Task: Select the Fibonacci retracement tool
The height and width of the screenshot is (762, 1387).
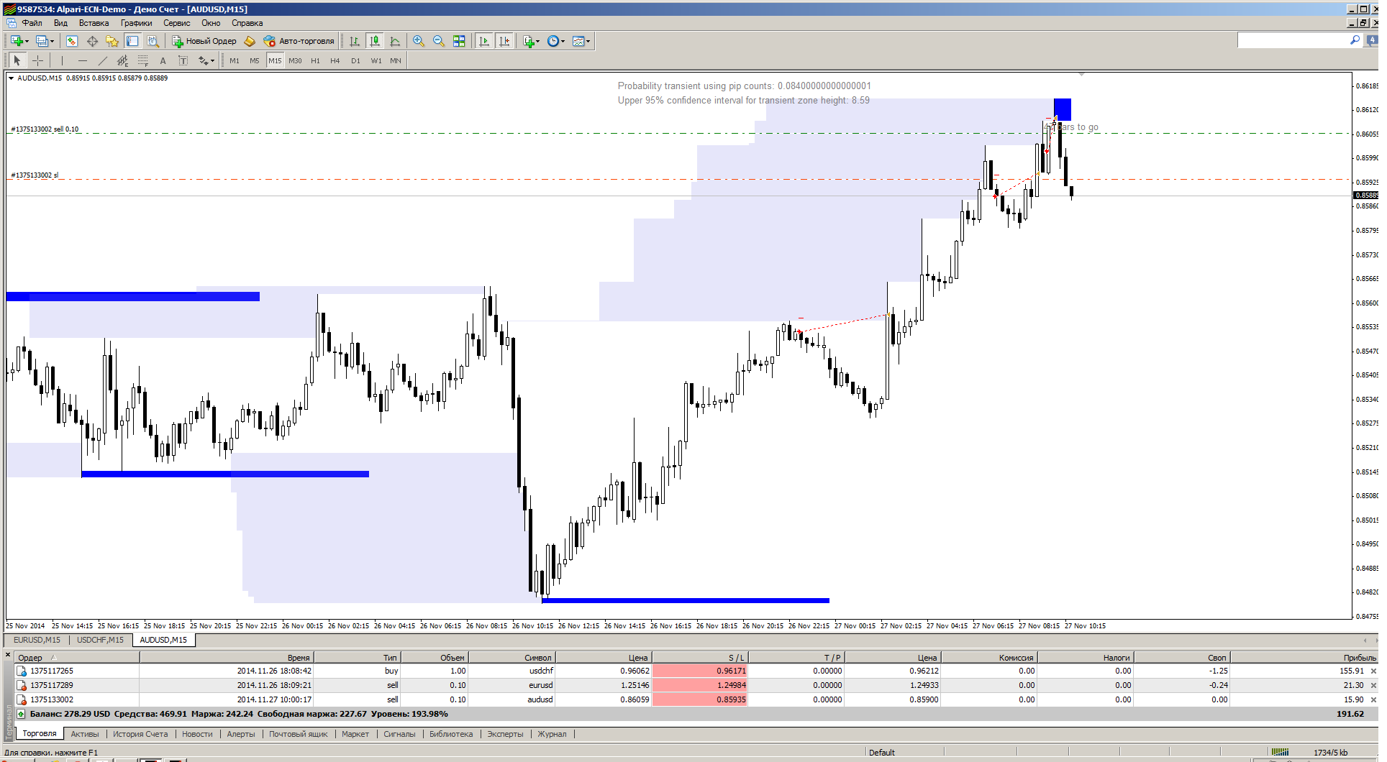Action: click(x=142, y=60)
